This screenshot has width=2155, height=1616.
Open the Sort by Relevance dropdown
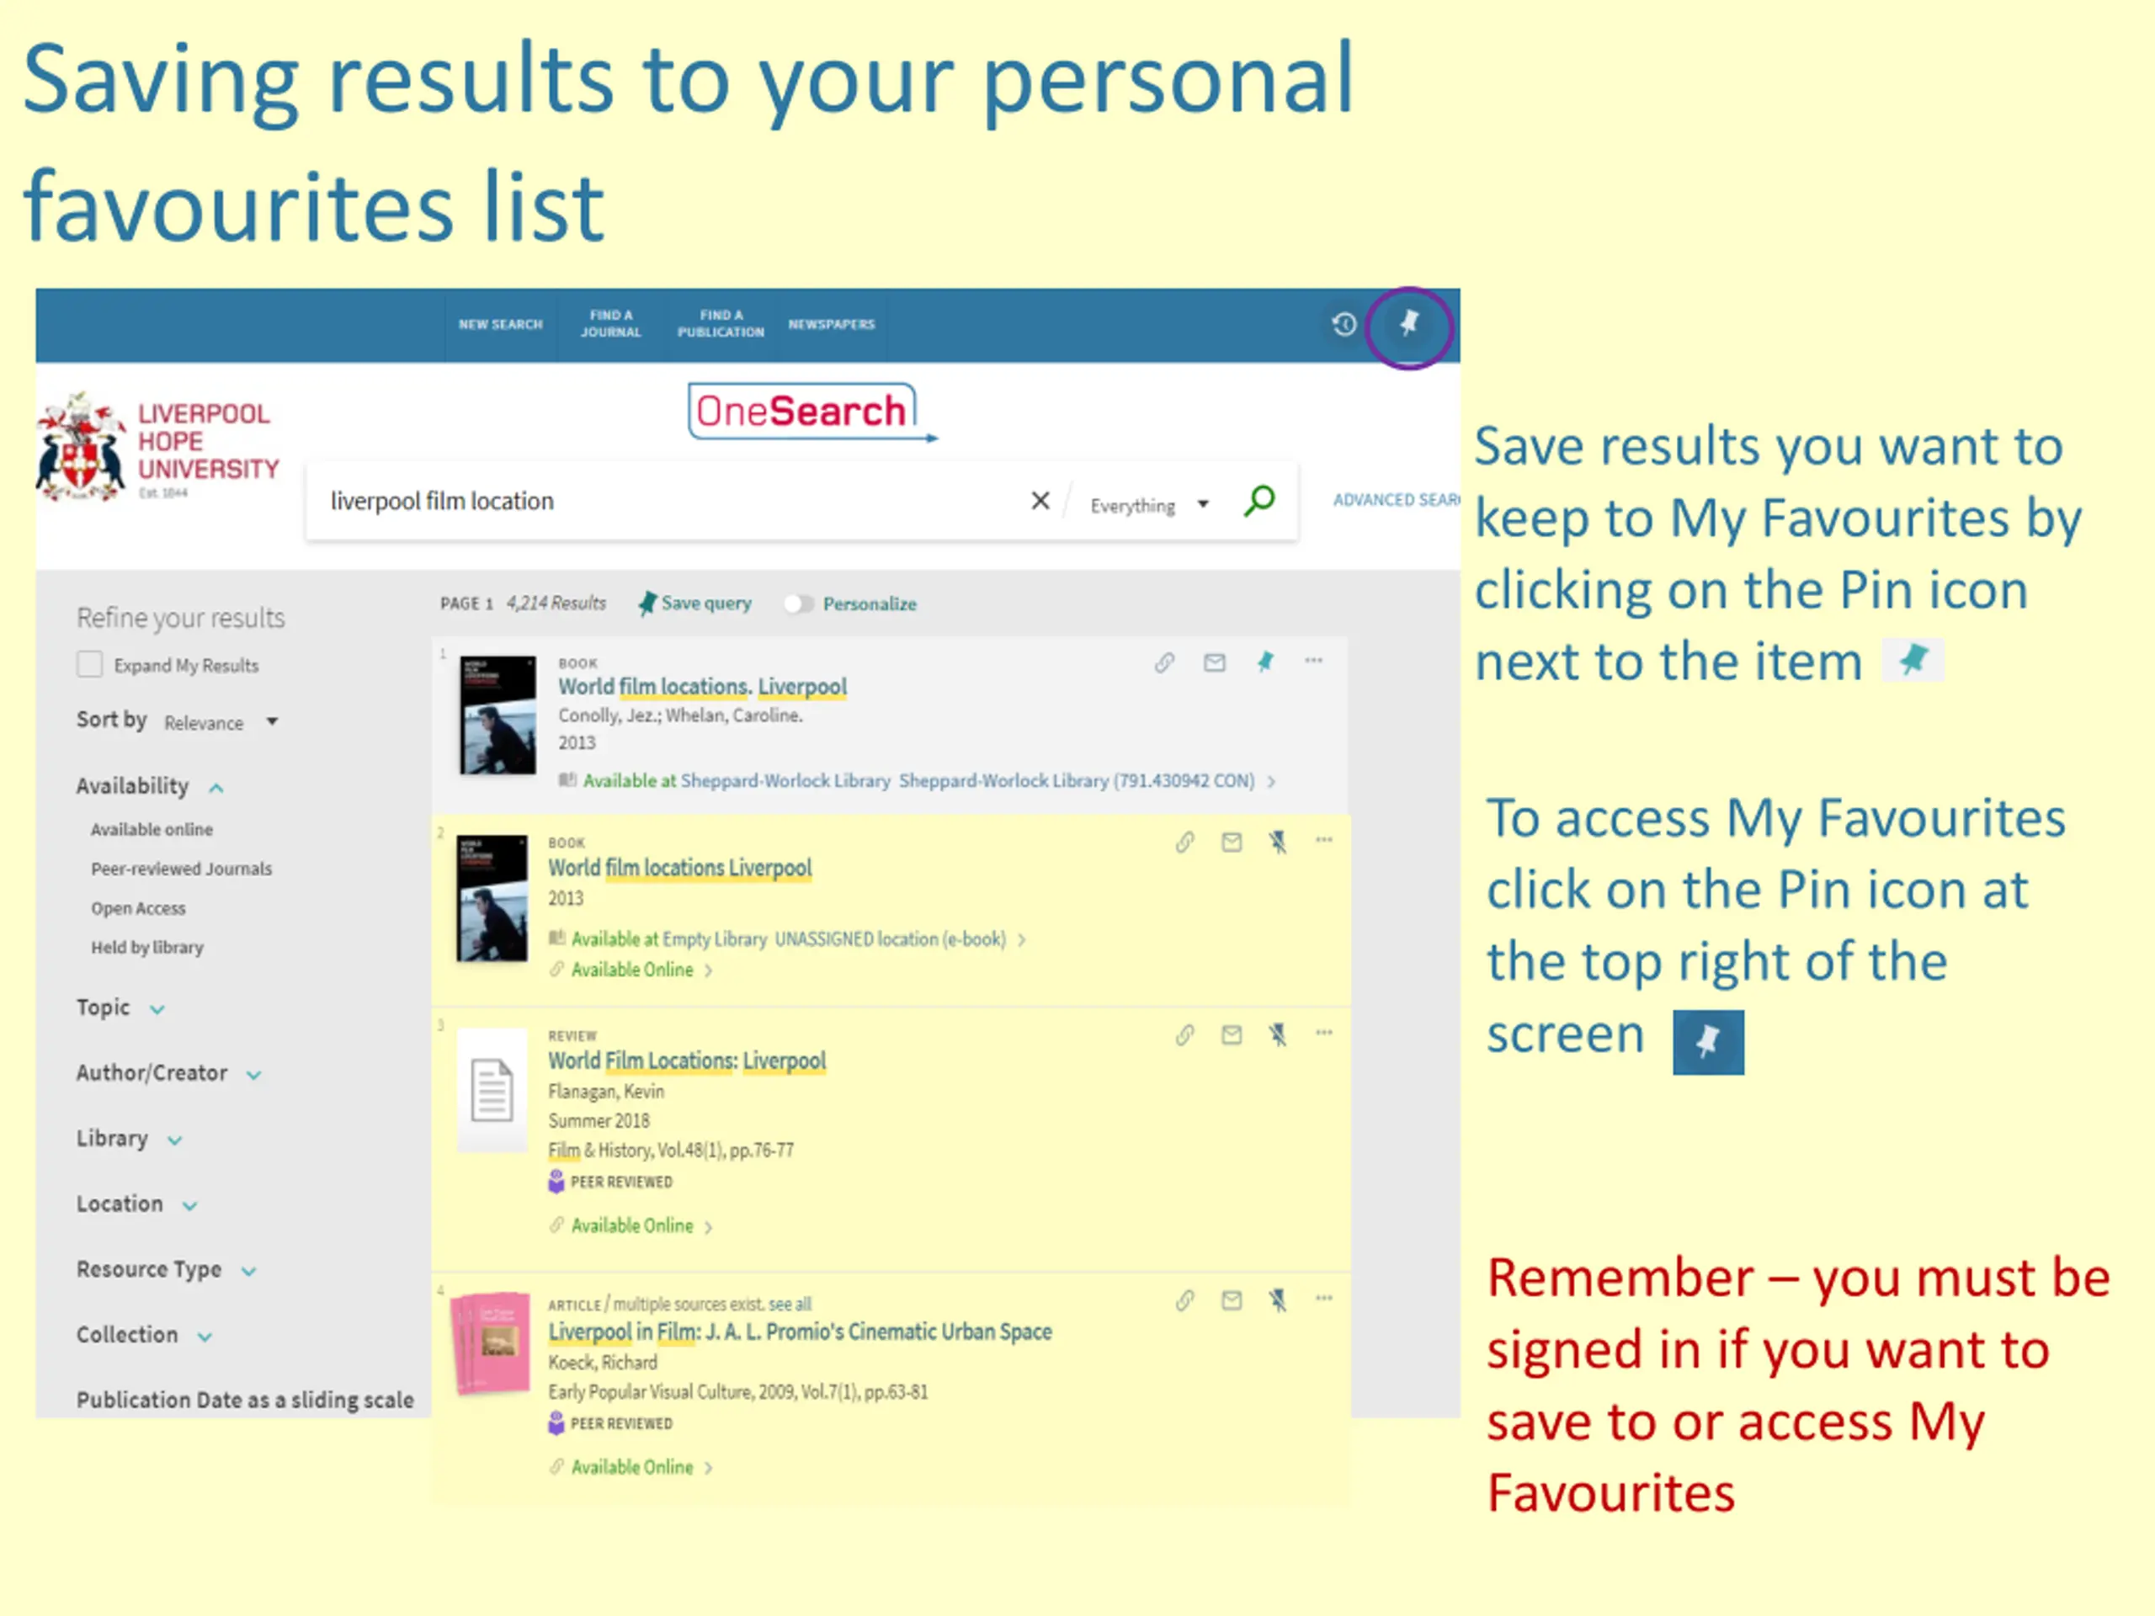coord(221,723)
